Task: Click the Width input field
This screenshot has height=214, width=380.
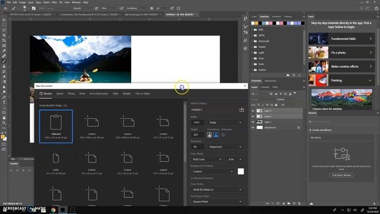Action: tap(198, 122)
